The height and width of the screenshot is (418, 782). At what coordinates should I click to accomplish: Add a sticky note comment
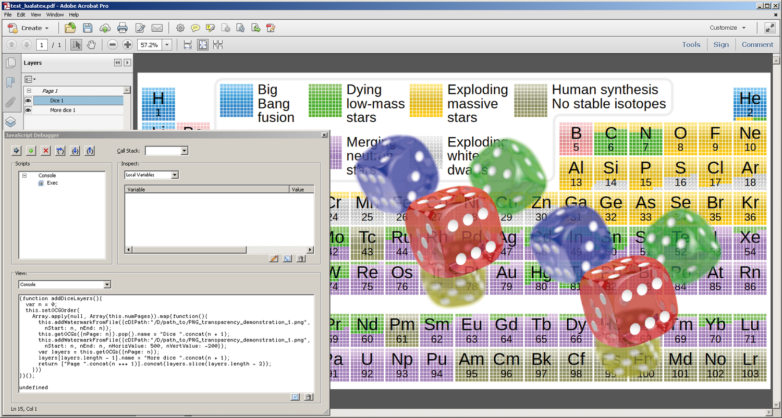[x=195, y=28]
